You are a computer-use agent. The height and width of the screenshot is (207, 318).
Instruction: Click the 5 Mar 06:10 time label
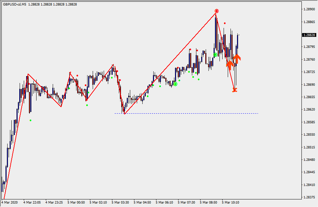[x=164, y=203]
